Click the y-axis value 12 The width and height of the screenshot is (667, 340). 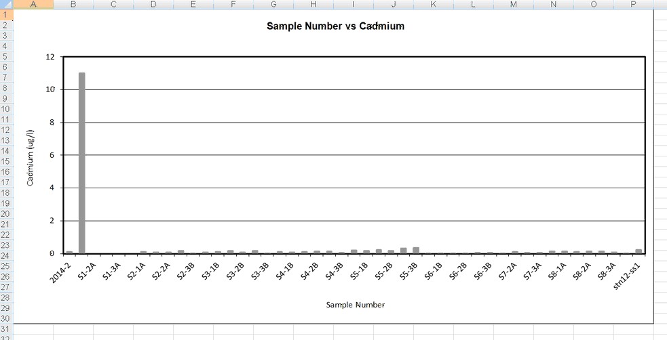click(50, 57)
